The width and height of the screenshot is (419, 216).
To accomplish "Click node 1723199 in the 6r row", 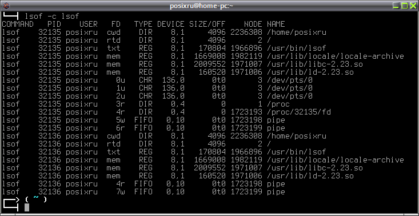I will point(246,128).
